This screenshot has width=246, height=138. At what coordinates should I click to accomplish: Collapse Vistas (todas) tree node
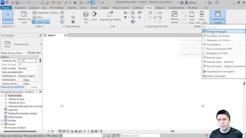point(2,95)
